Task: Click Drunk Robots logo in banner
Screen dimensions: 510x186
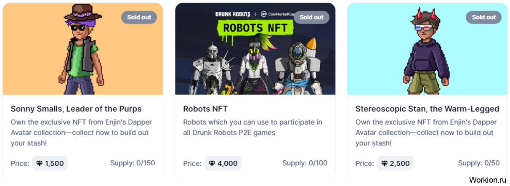Action: coord(233,14)
